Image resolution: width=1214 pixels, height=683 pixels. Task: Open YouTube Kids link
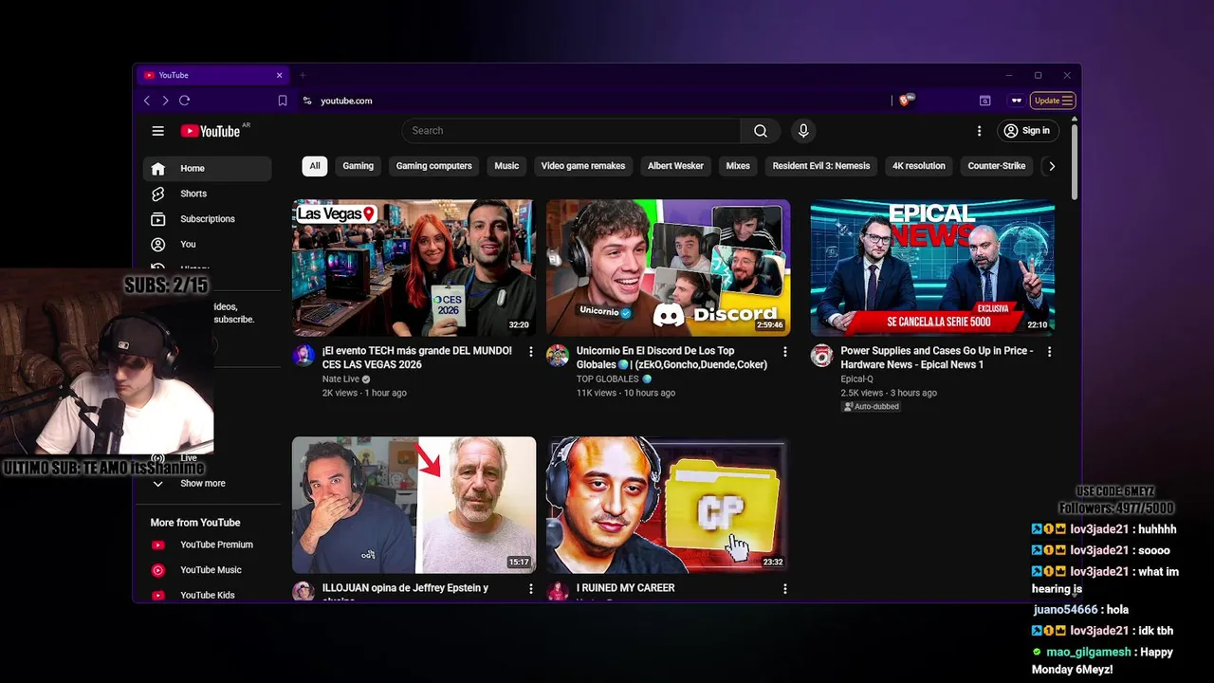(207, 596)
